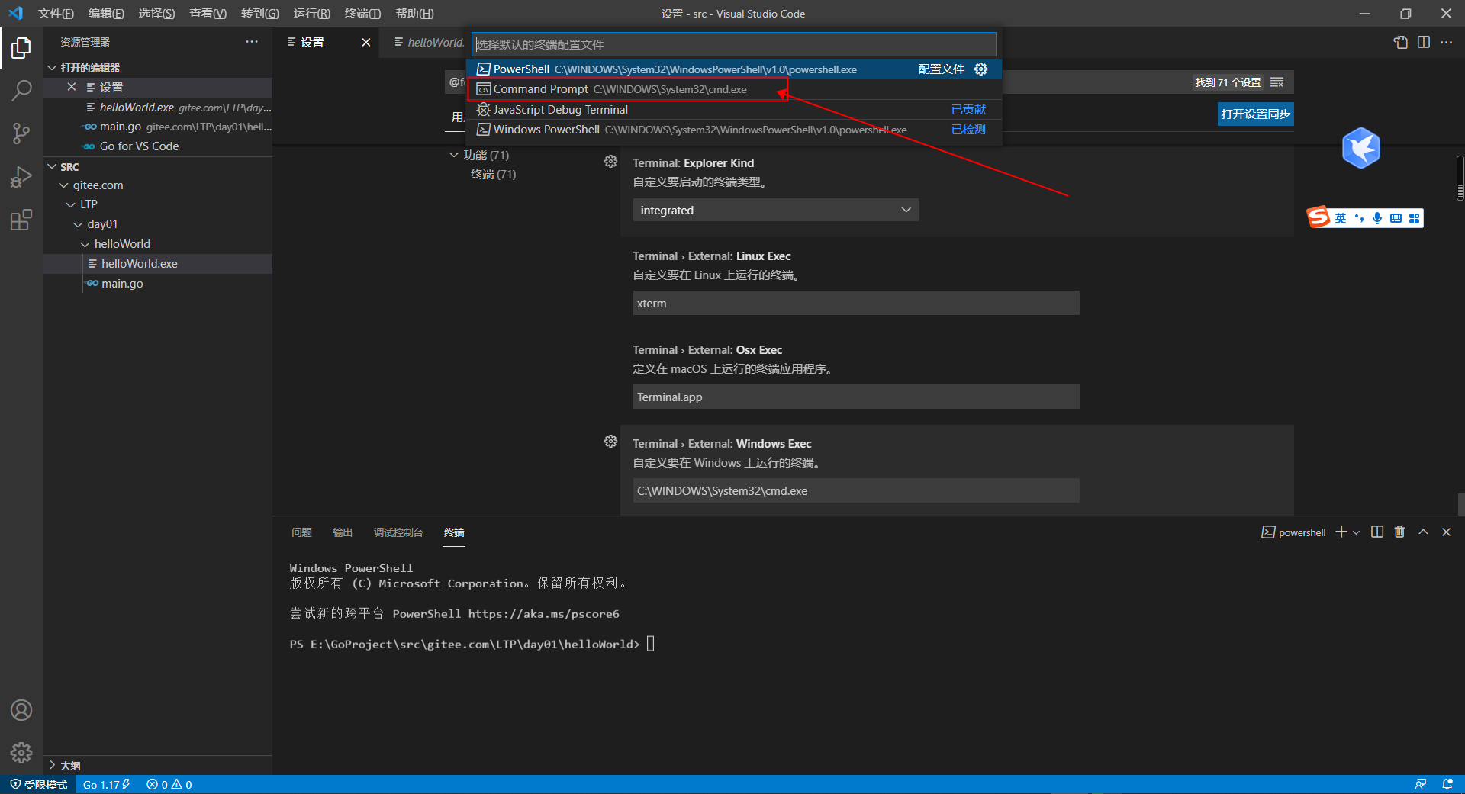Viewport: 1465px width, 794px height.
Task: Click the open settings JSON icon
Action: [1401, 43]
